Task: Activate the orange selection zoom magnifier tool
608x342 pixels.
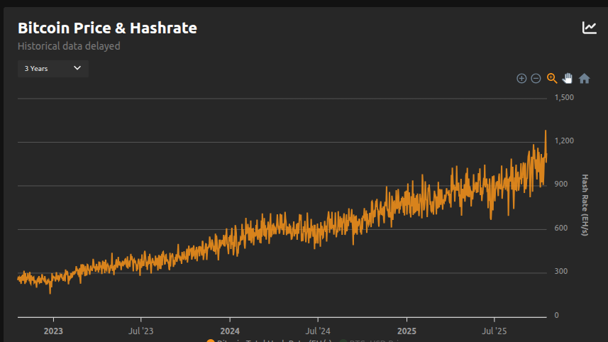Action: click(x=552, y=78)
